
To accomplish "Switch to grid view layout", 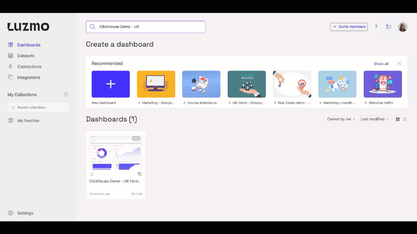I will coord(398,119).
